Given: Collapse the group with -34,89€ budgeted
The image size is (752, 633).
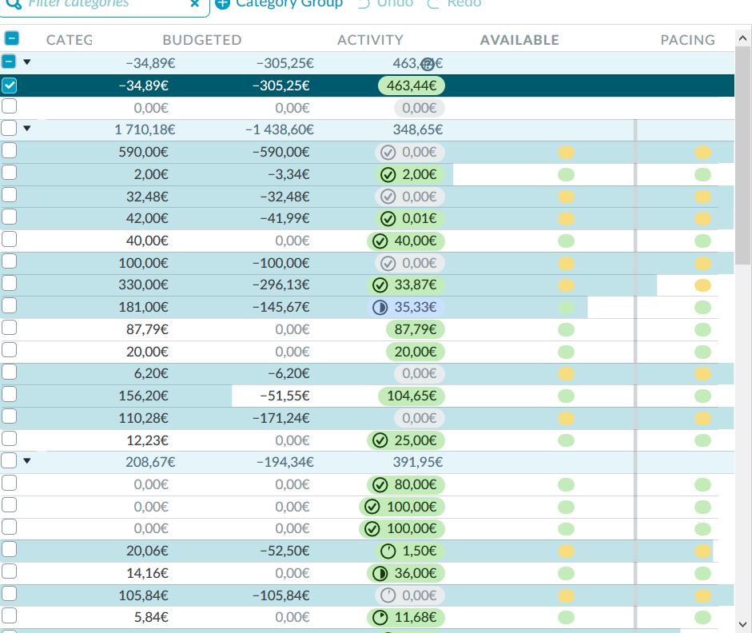Looking at the screenshot, I should tap(27, 62).
